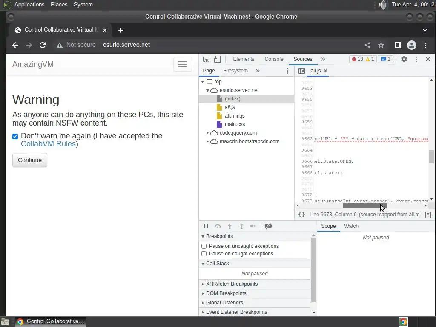Uncheck Don't warn me again checkbox
Screen dimensions: 436x327
click(15, 136)
